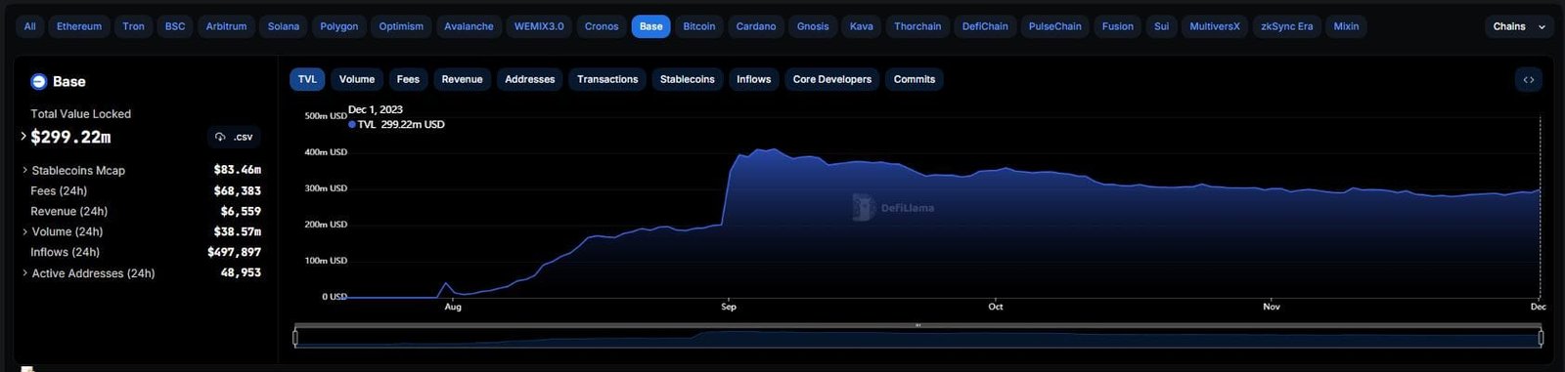Click the right handle of chart range slider
The image size is (1565, 372).
pyautogui.click(x=1541, y=338)
